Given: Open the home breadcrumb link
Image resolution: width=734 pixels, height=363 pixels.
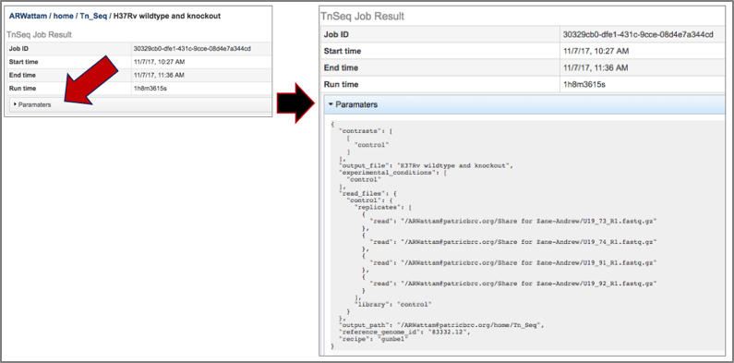Looking at the screenshot, I should pyautogui.click(x=63, y=16).
